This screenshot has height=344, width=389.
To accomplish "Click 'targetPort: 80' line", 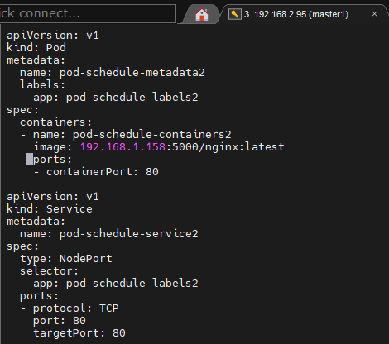I will (79, 333).
